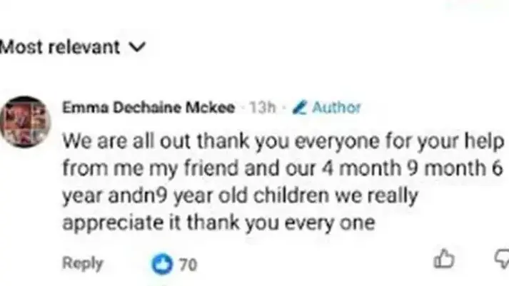View the 70 reactions count

(x=188, y=265)
